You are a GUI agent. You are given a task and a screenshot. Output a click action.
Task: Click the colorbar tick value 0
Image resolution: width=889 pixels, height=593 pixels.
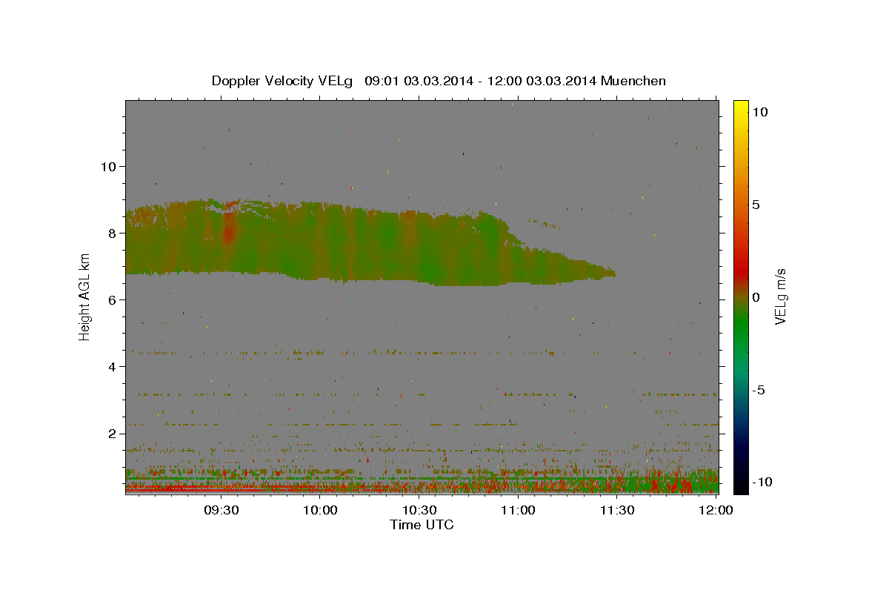[x=756, y=296]
